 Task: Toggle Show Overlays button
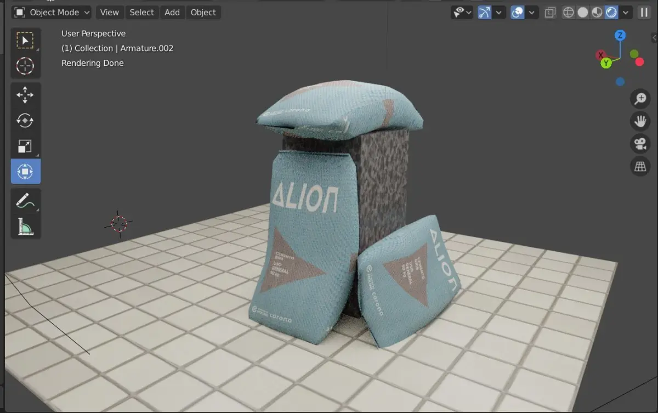tap(517, 12)
